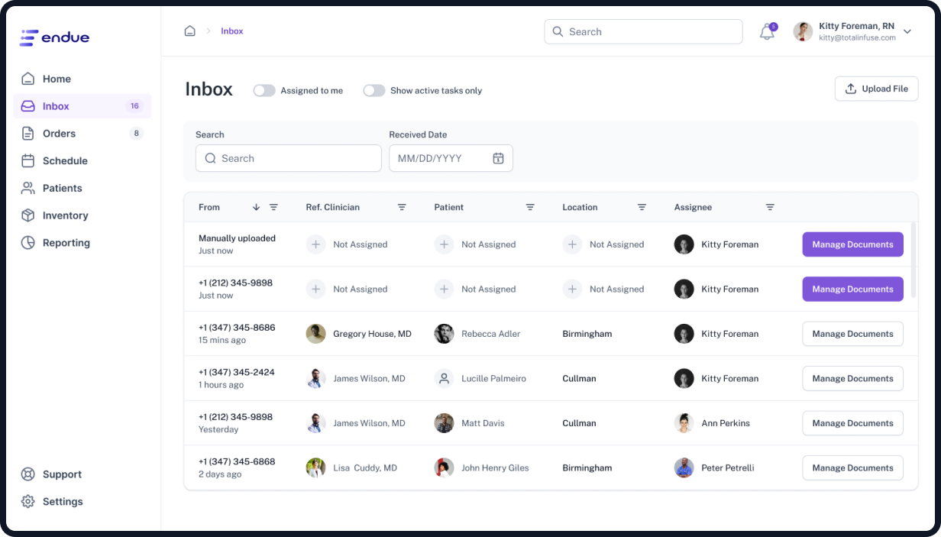Turn on Show active tasks only
This screenshot has height=537, width=941.
pos(374,90)
